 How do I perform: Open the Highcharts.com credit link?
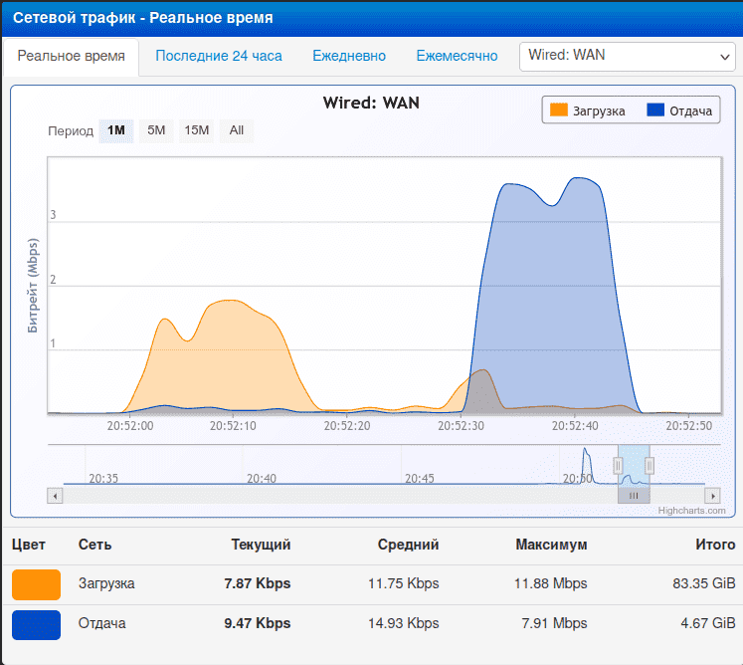click(x=691, y=511)
